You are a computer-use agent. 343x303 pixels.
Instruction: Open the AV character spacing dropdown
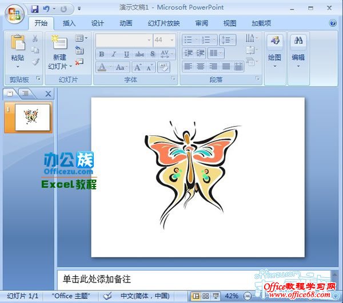coord(167,54)
